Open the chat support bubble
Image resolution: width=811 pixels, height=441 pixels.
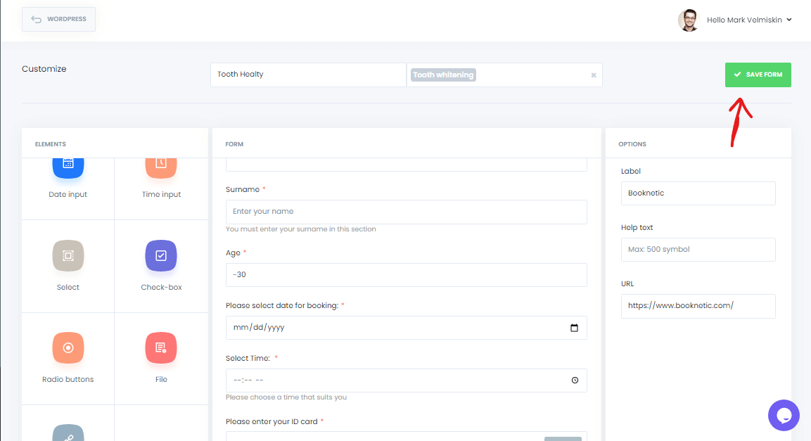pos(784,415)
